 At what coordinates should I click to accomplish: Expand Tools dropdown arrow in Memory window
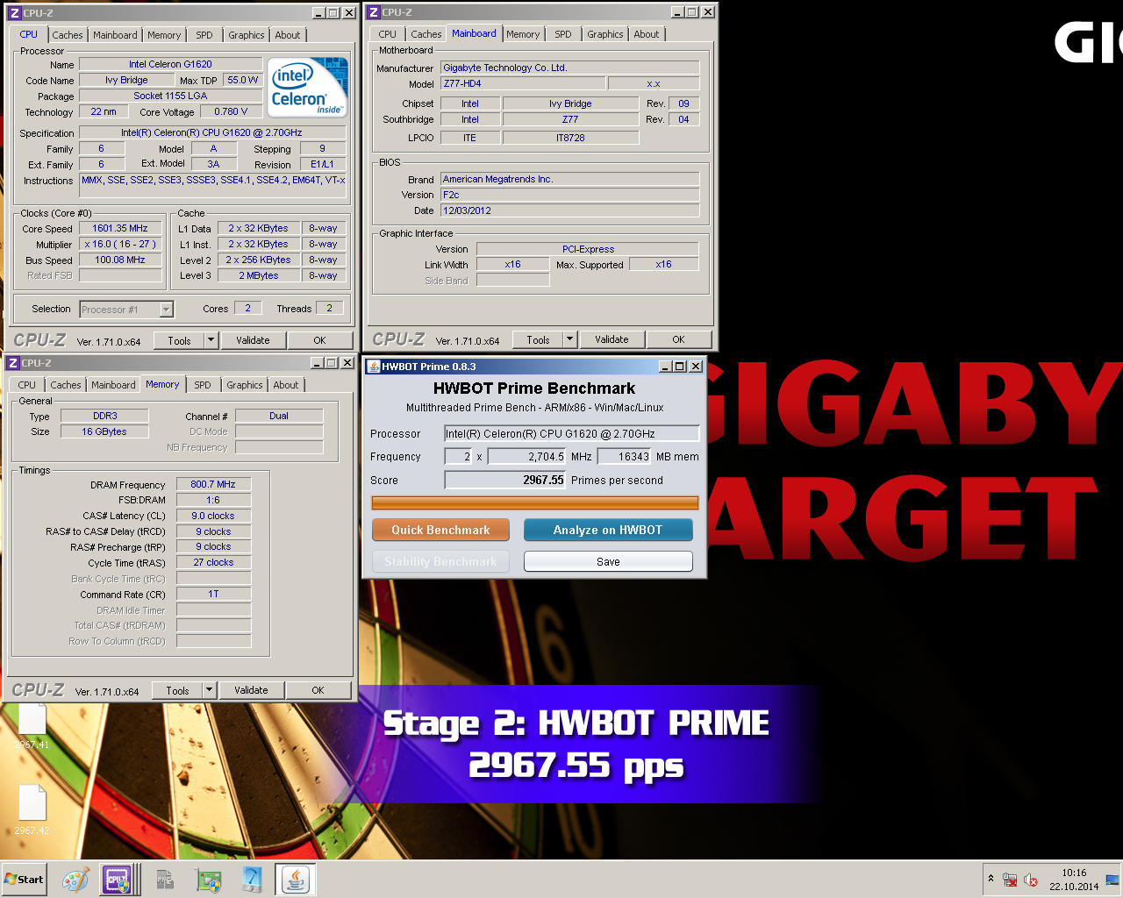209,690
